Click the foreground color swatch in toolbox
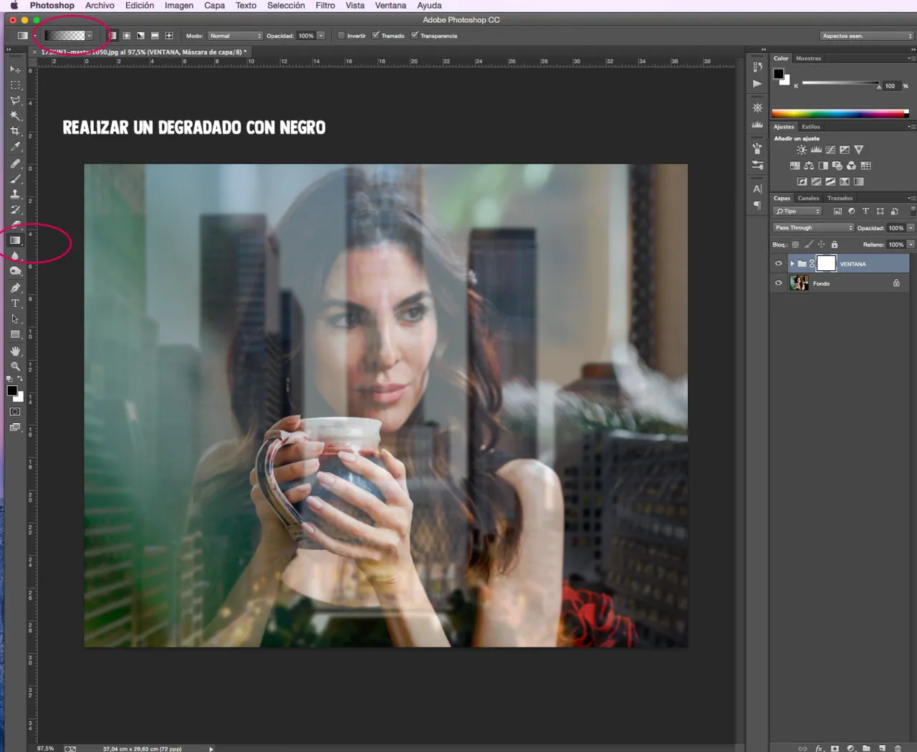This screenshot has width=917, height=752. (x=11, y=391)
